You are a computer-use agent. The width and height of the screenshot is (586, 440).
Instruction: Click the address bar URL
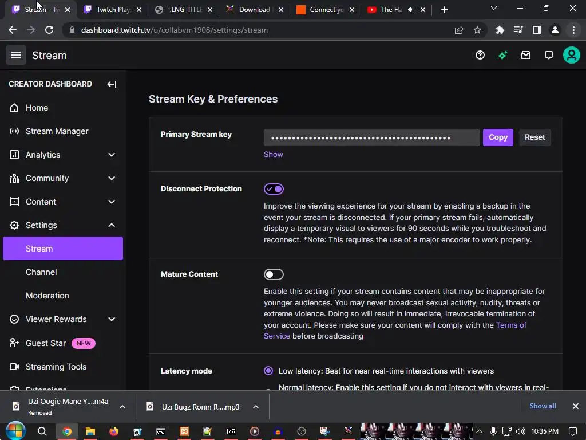pyautogui.click(x=174, y=30)
